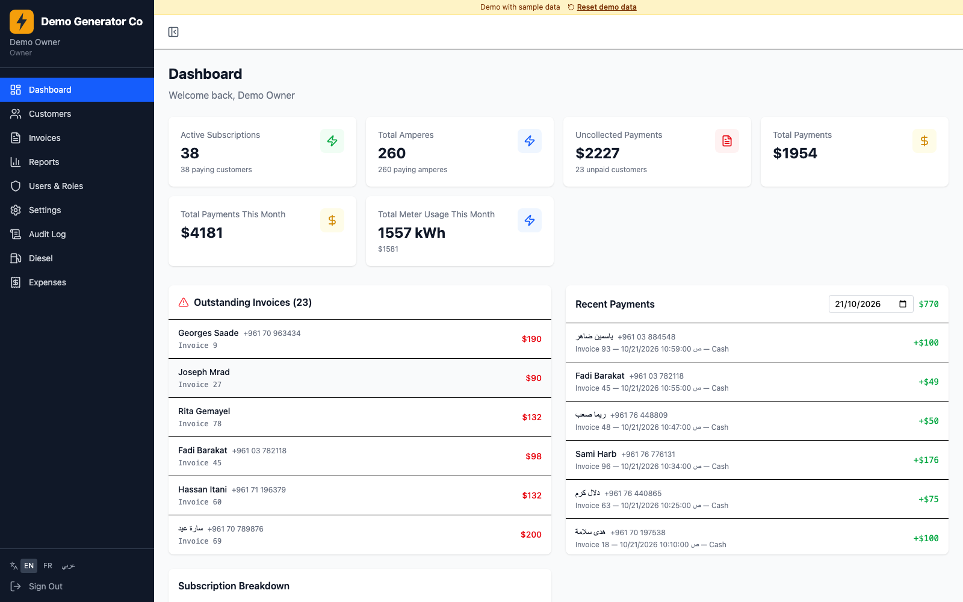Open Georges Saade outstanding invoice row
The height and width of the screenshot is (602, 963).
360,339
